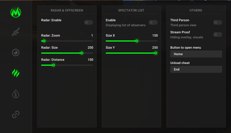Click the Radar & Offscreen panel header
This screenshot has height=133, width=231.
coord(67,10)
